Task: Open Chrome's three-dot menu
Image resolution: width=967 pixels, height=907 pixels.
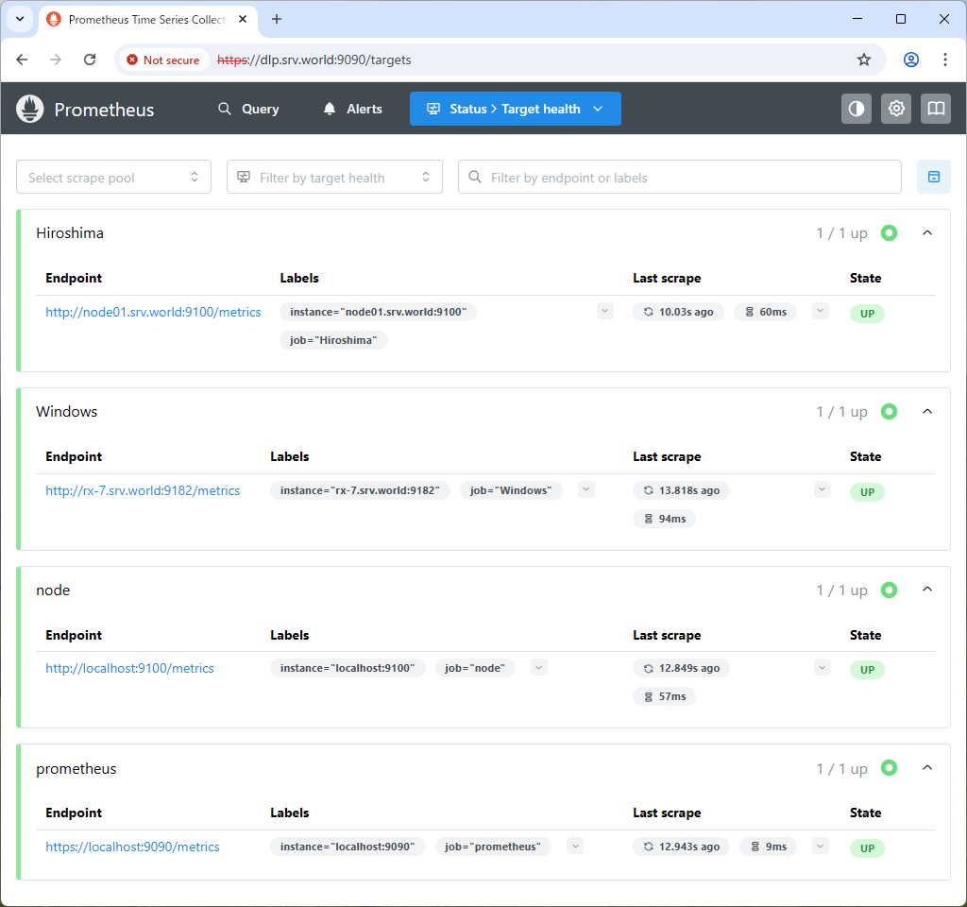Action: 944,60
